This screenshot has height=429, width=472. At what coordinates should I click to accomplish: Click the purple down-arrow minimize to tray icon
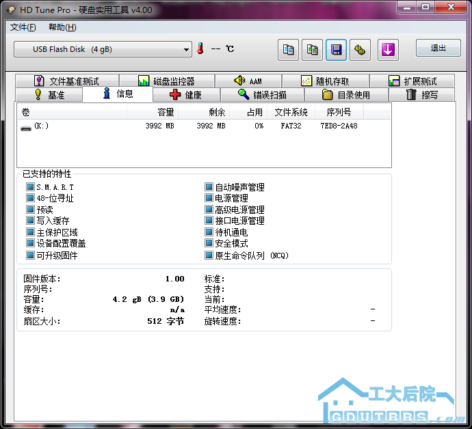(x=388, y=50)
